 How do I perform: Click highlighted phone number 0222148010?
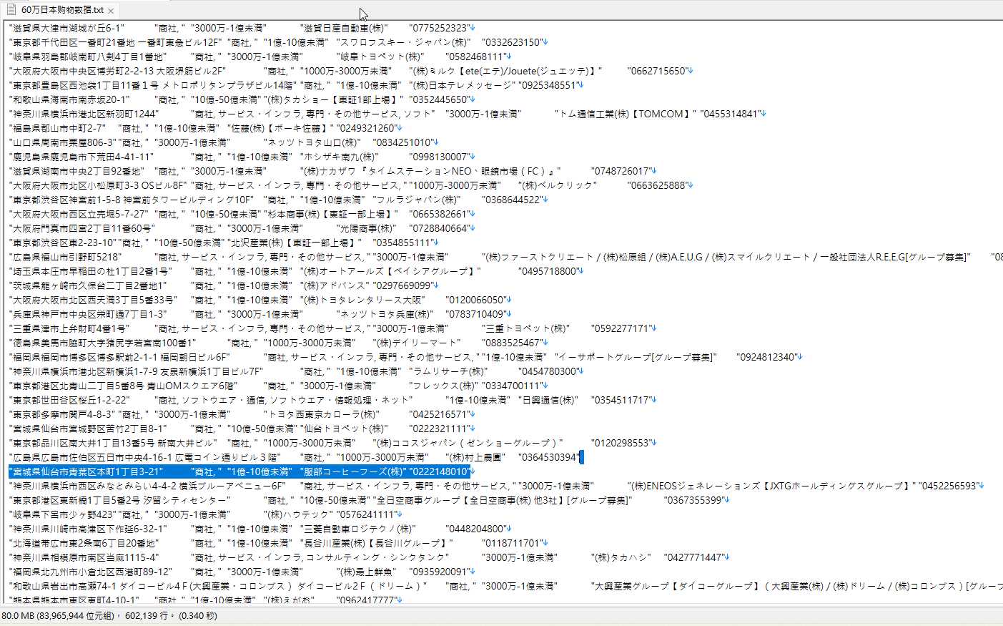[x=439, y=471]
